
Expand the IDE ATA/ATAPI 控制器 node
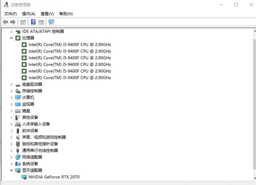coord(12,31)
